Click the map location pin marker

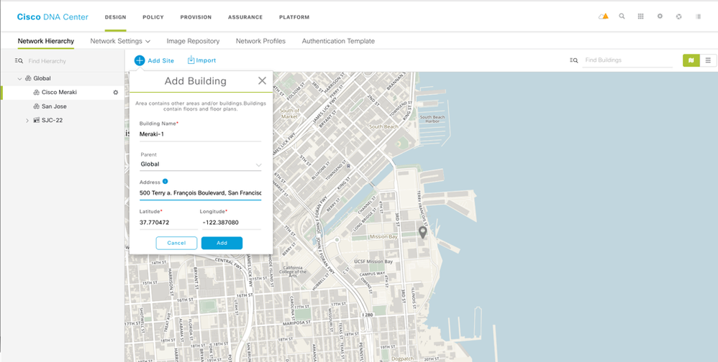coord(422,232)
